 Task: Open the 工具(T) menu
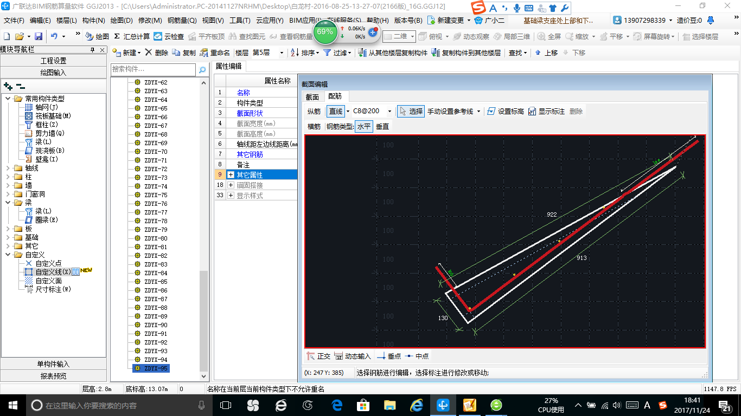click(x=240, y=20)
